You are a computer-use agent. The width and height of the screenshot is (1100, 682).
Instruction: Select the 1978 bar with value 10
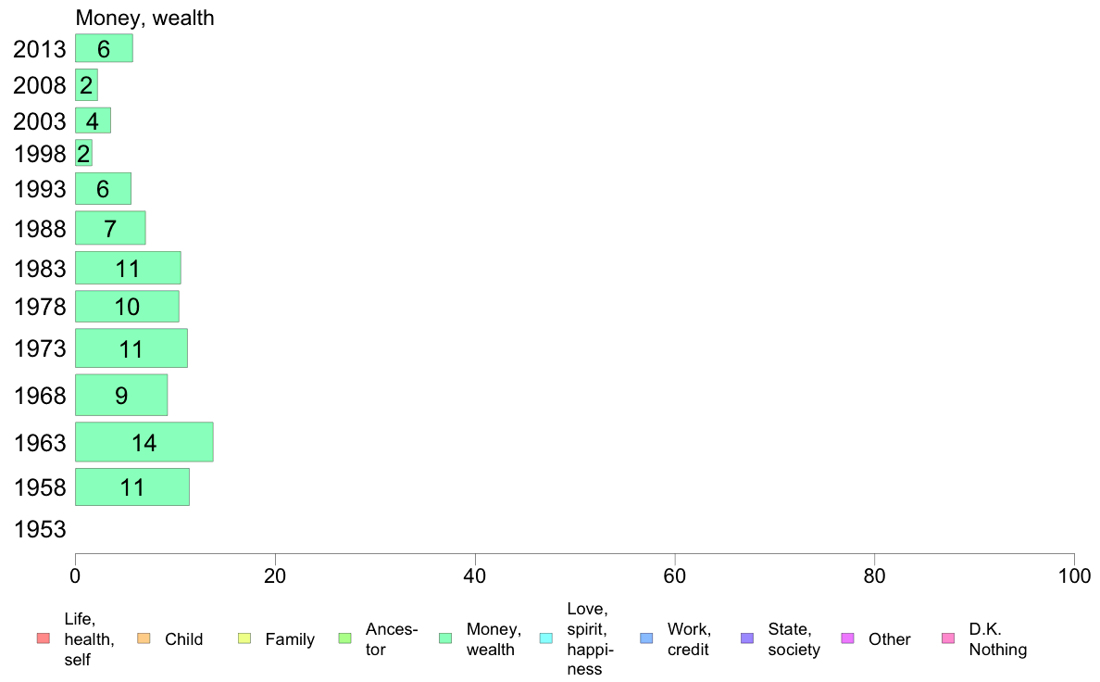click(127, 306)
